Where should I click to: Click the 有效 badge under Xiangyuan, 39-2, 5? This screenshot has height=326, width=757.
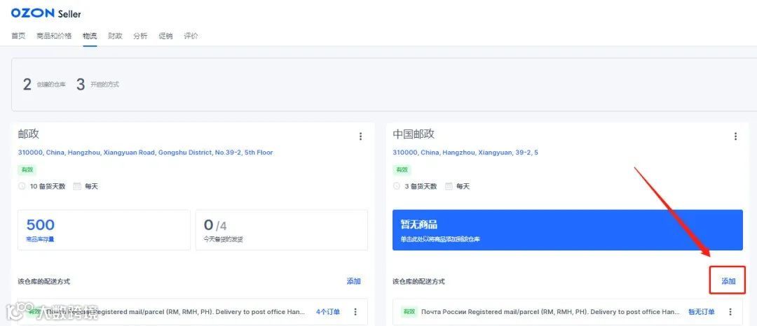402,170
